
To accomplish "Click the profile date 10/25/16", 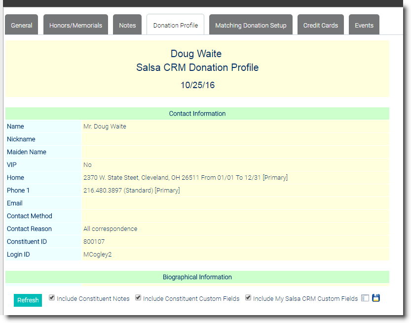I will (x=197, y=85).
